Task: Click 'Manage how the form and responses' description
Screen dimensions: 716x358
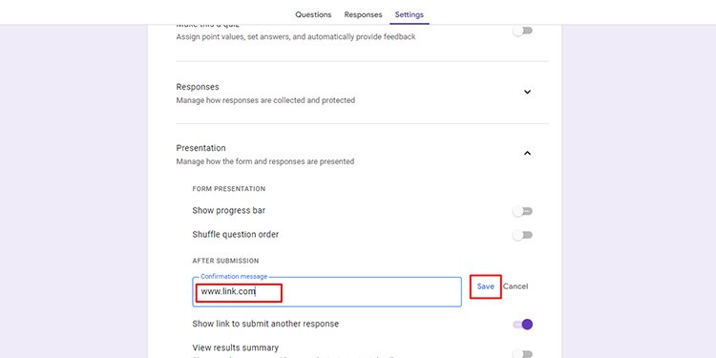Action: pos(265,161)
